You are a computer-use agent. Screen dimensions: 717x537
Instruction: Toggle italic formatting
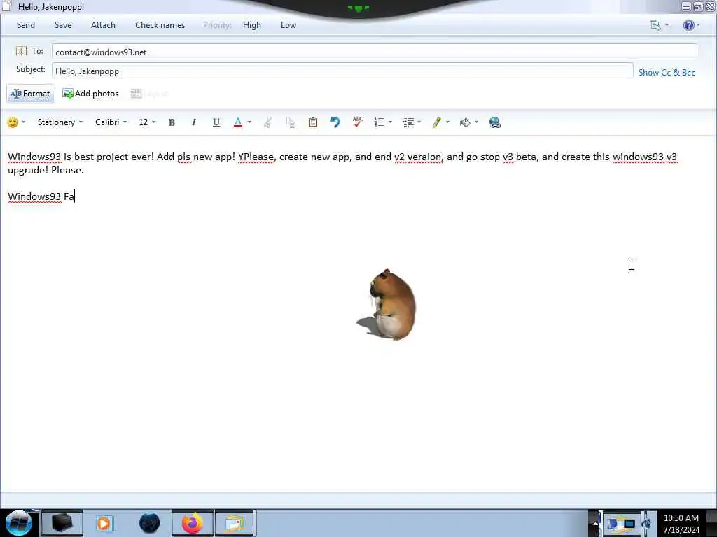(194, 122)
